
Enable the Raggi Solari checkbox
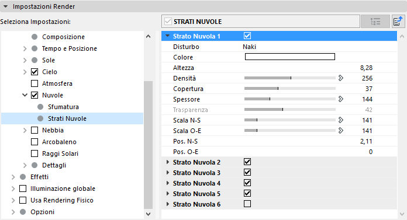(x=35, y=153)
